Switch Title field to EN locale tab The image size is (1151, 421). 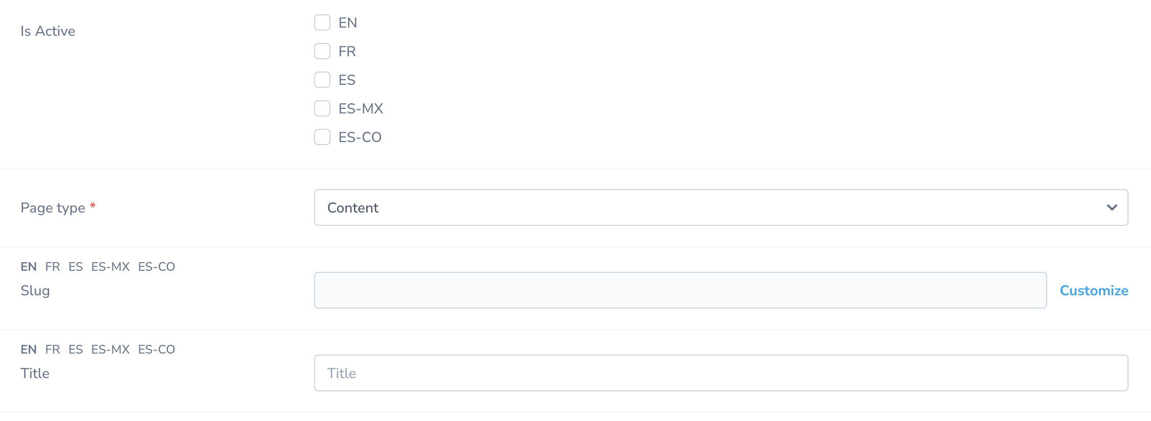(29, 349)
